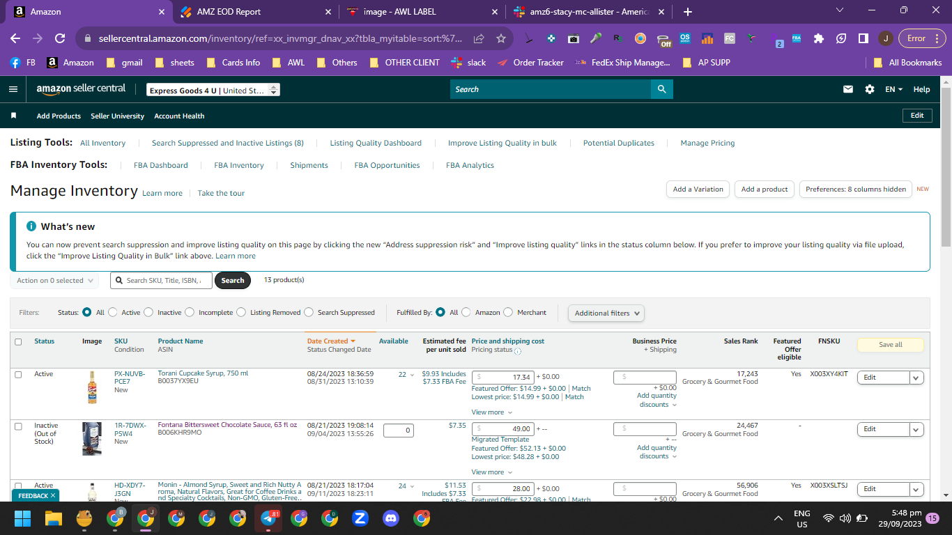Open Edit dropdown arrow for Fontana Chocolate Sauce
The image size is (952, 535).
point(916,429)
